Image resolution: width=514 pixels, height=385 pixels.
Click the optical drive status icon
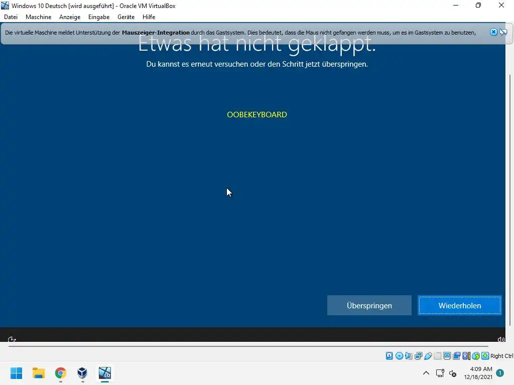399,356
